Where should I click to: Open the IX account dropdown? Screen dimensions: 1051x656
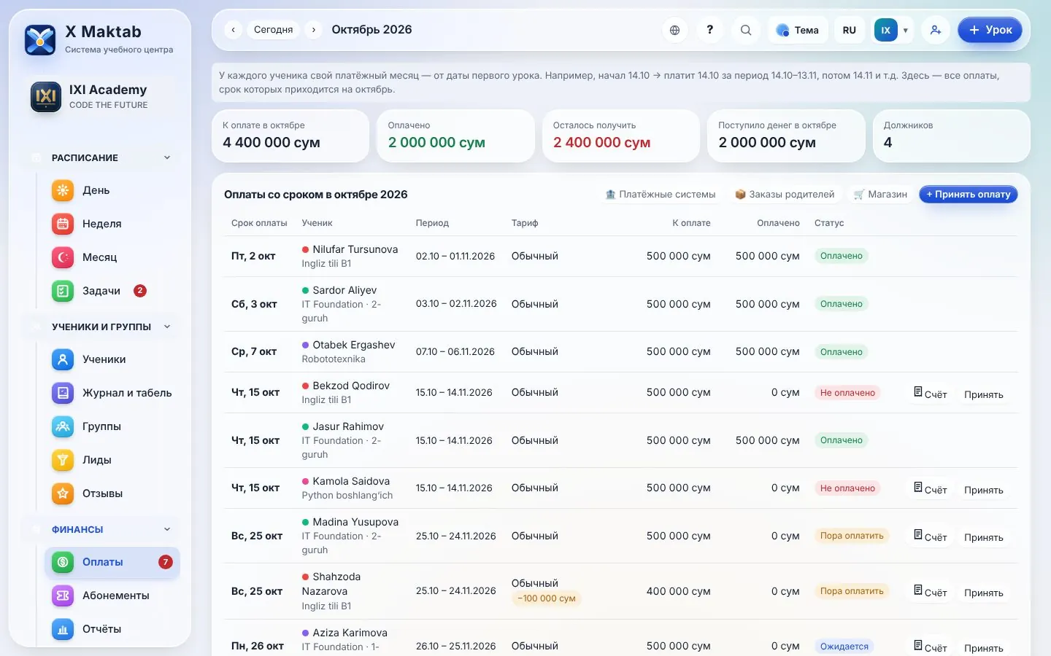click(892, 30)
